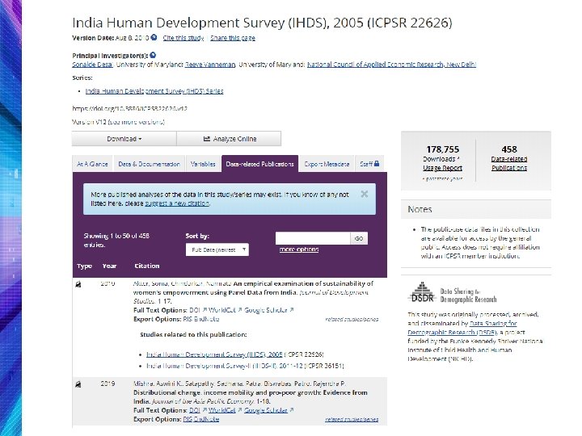Dismiss the blue notice with X icon

click(364, 194)
